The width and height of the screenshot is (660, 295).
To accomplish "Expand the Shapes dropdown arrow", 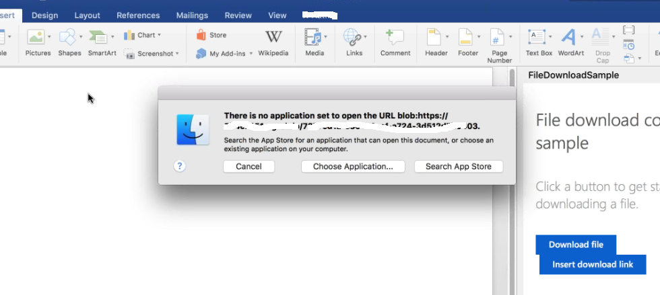I will point(80,37).
